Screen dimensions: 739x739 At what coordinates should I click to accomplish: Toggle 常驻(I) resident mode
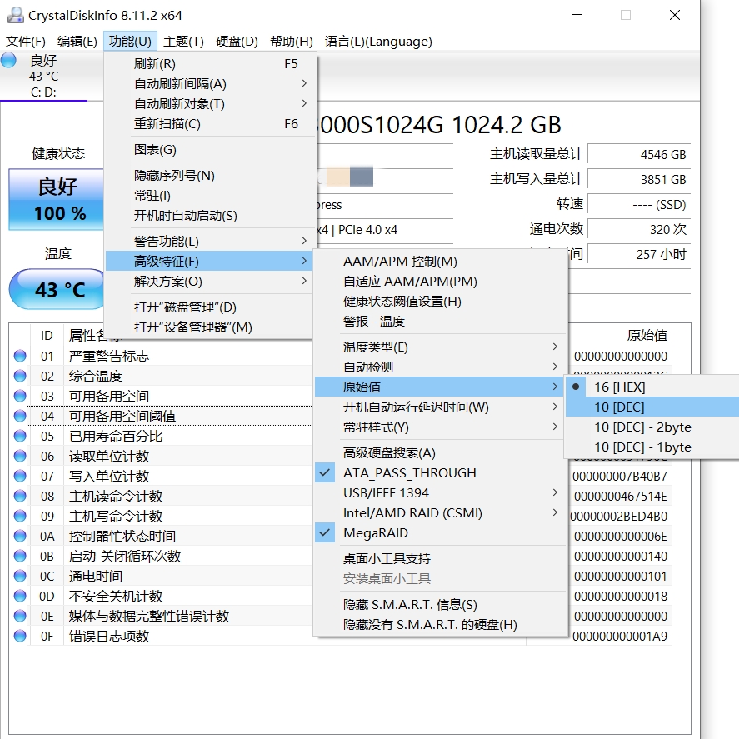tap(210, 196)
